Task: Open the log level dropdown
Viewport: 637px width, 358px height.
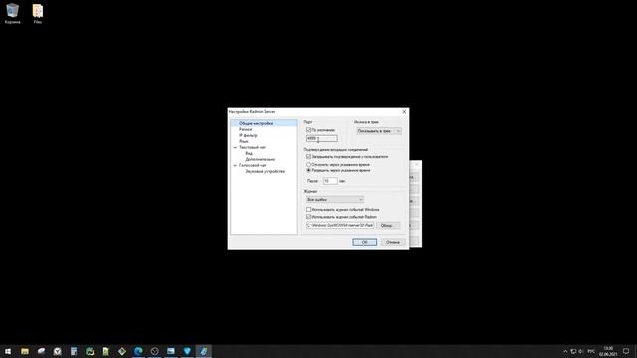Action: click(x=334, y=199)
